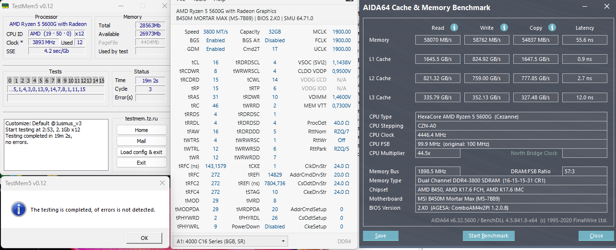Click the test sequence field '...5,1,4,3,0,13,9'
The width and height of the screenshot is (616, 250).
pos(56,89)
